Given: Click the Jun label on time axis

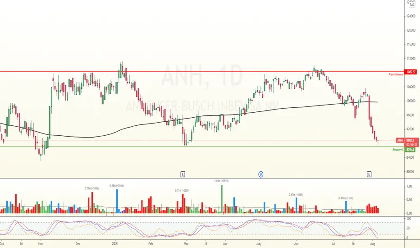Looking at the screenshot, I should (296, 244).
